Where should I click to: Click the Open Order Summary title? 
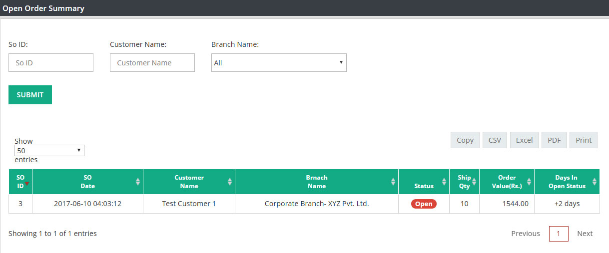tap(43, 8)
